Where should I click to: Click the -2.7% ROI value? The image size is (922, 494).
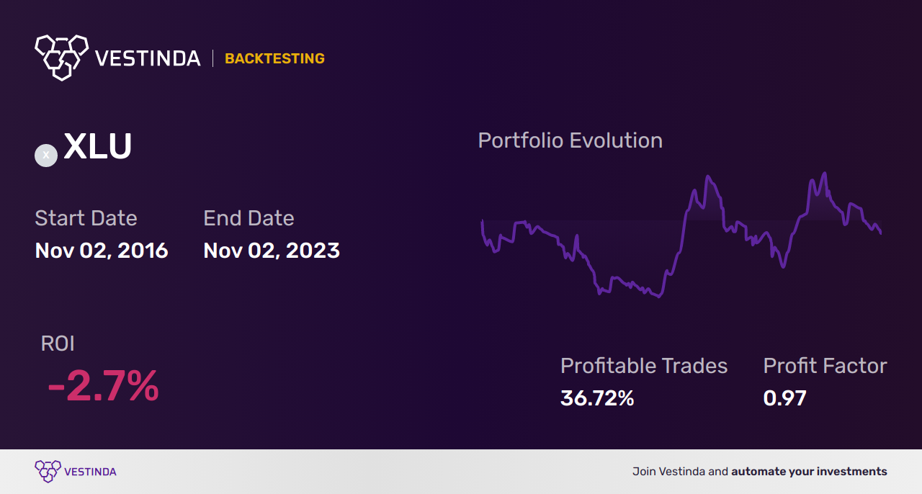[x=103, y=387]
